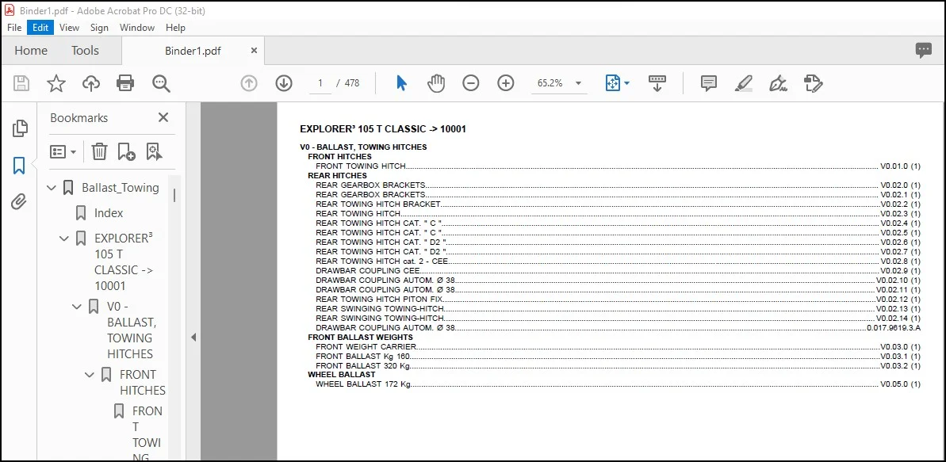Image resolution: width=946 pixels, height=462 pixels.
Task: Open fit page options dropdown arrow
Action: (x=626, y=83)
